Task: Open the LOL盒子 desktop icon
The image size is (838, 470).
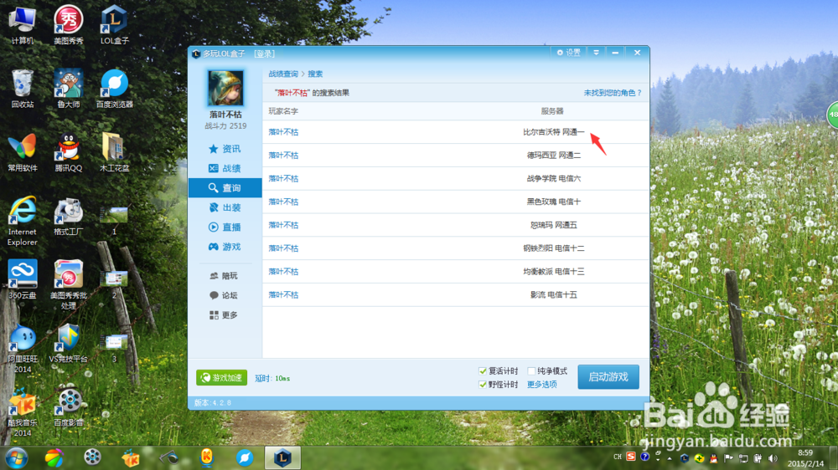Action: [114, 25]
